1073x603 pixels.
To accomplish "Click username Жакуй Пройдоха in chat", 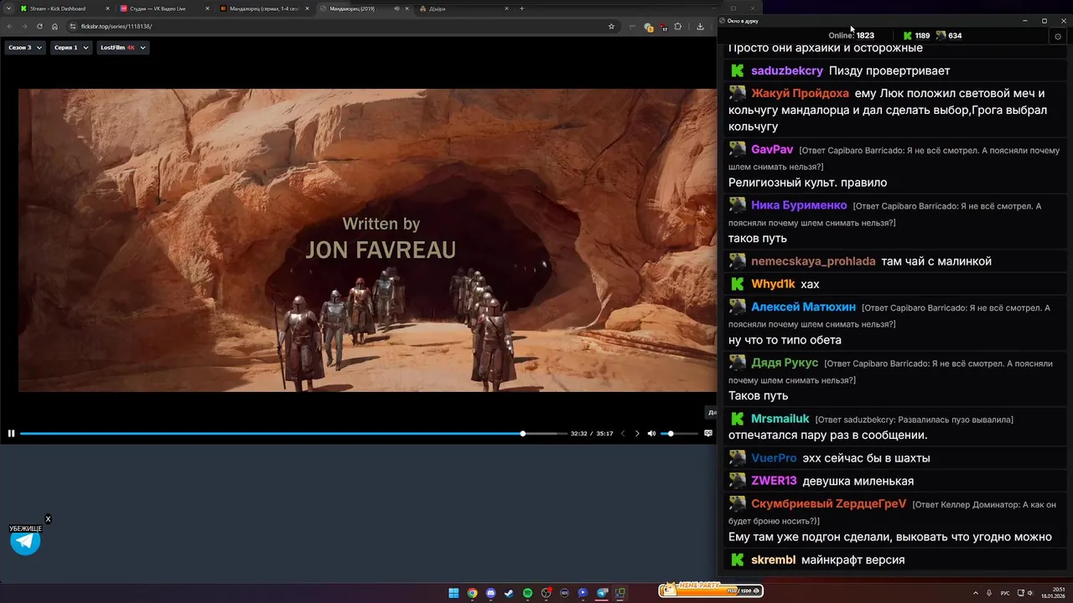I will pyautogui.click(x=800, y=94).
